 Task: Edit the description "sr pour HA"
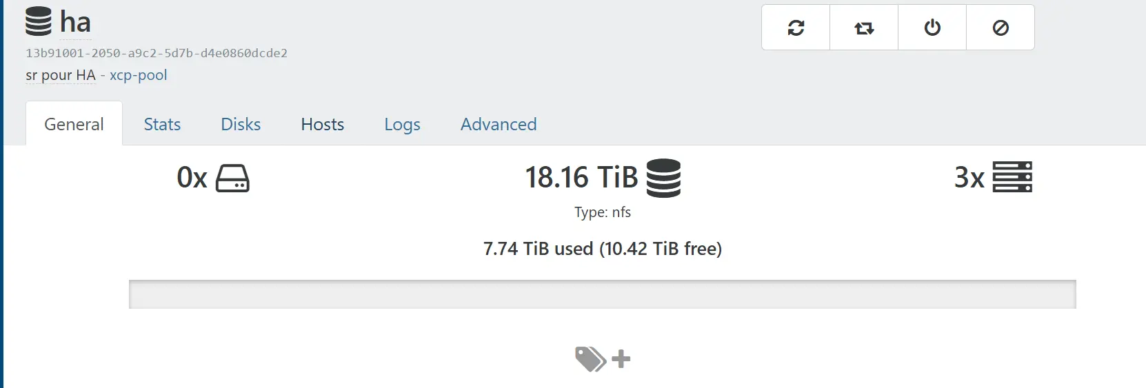(61, 75)
